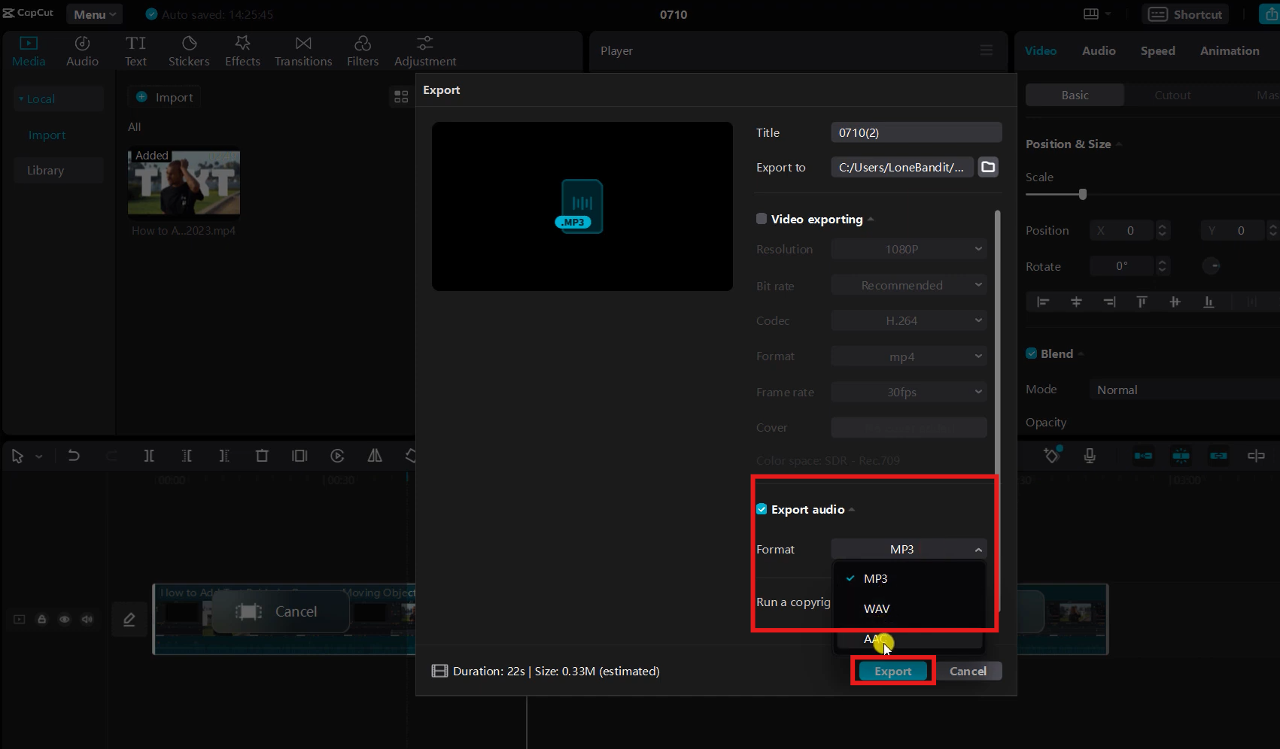Screen dimensions: 1280x749
Task: Open the Transitions panel
Action: (x=303, y=50)
